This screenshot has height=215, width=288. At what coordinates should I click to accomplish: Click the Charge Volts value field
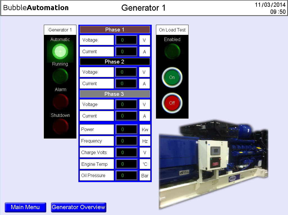pyautogui.click(x=126, y=153)
